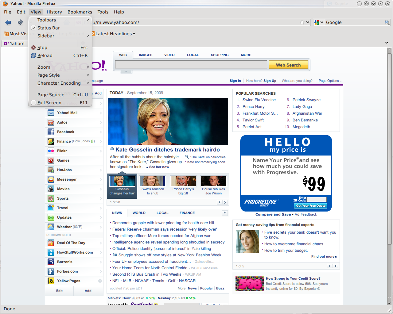Open the Facebook icon in the sidebar
The width and height of the screenshot is (393, 314).
coord(51,132)
